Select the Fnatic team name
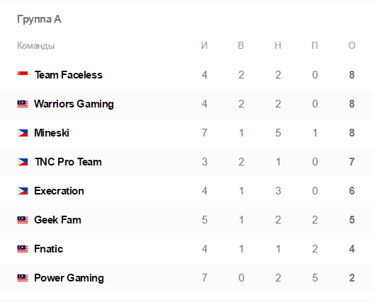Viewport: 373px width, 302px height. coord(49,249)
